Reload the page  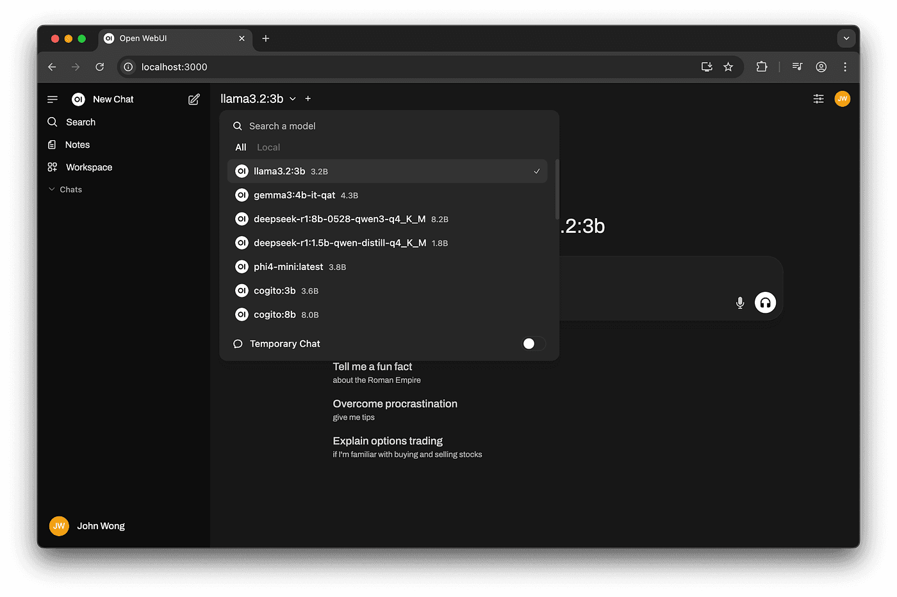tap(100, 67)
